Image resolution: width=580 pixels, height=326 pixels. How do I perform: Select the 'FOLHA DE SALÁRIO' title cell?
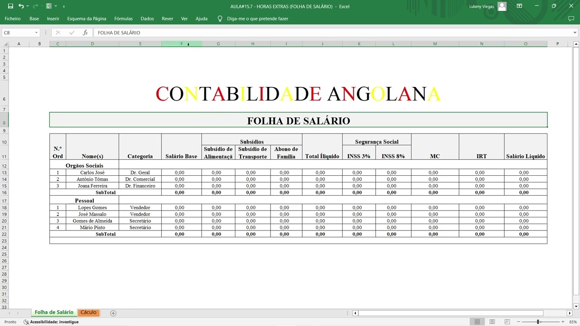tap(298, 120)
